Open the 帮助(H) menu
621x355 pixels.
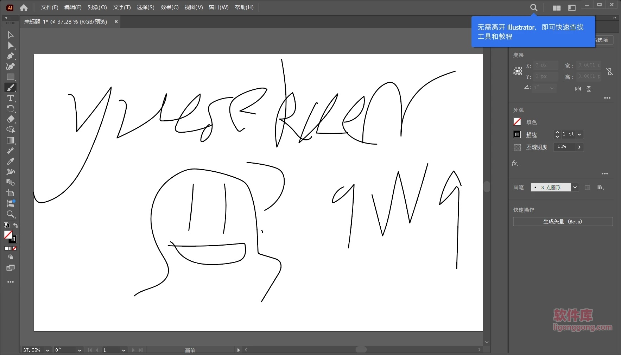coord(244,7)
